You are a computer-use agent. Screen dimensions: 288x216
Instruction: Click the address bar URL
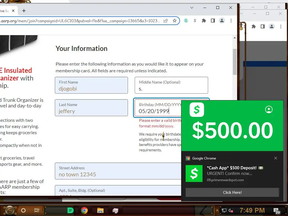[x=80, y=21]
